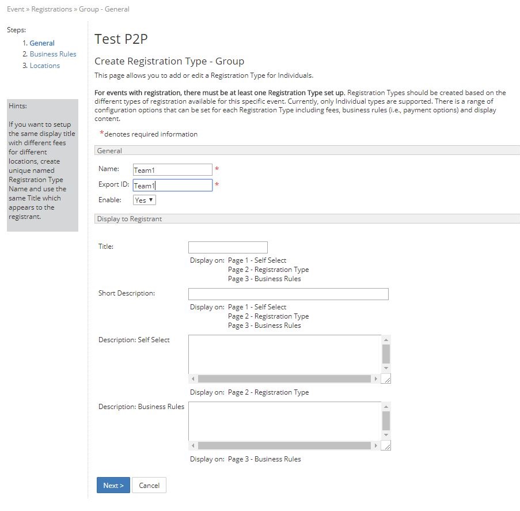Click the 'Hints:' label
This screenshot has height=511, width=520.
[x=18, y=106]
